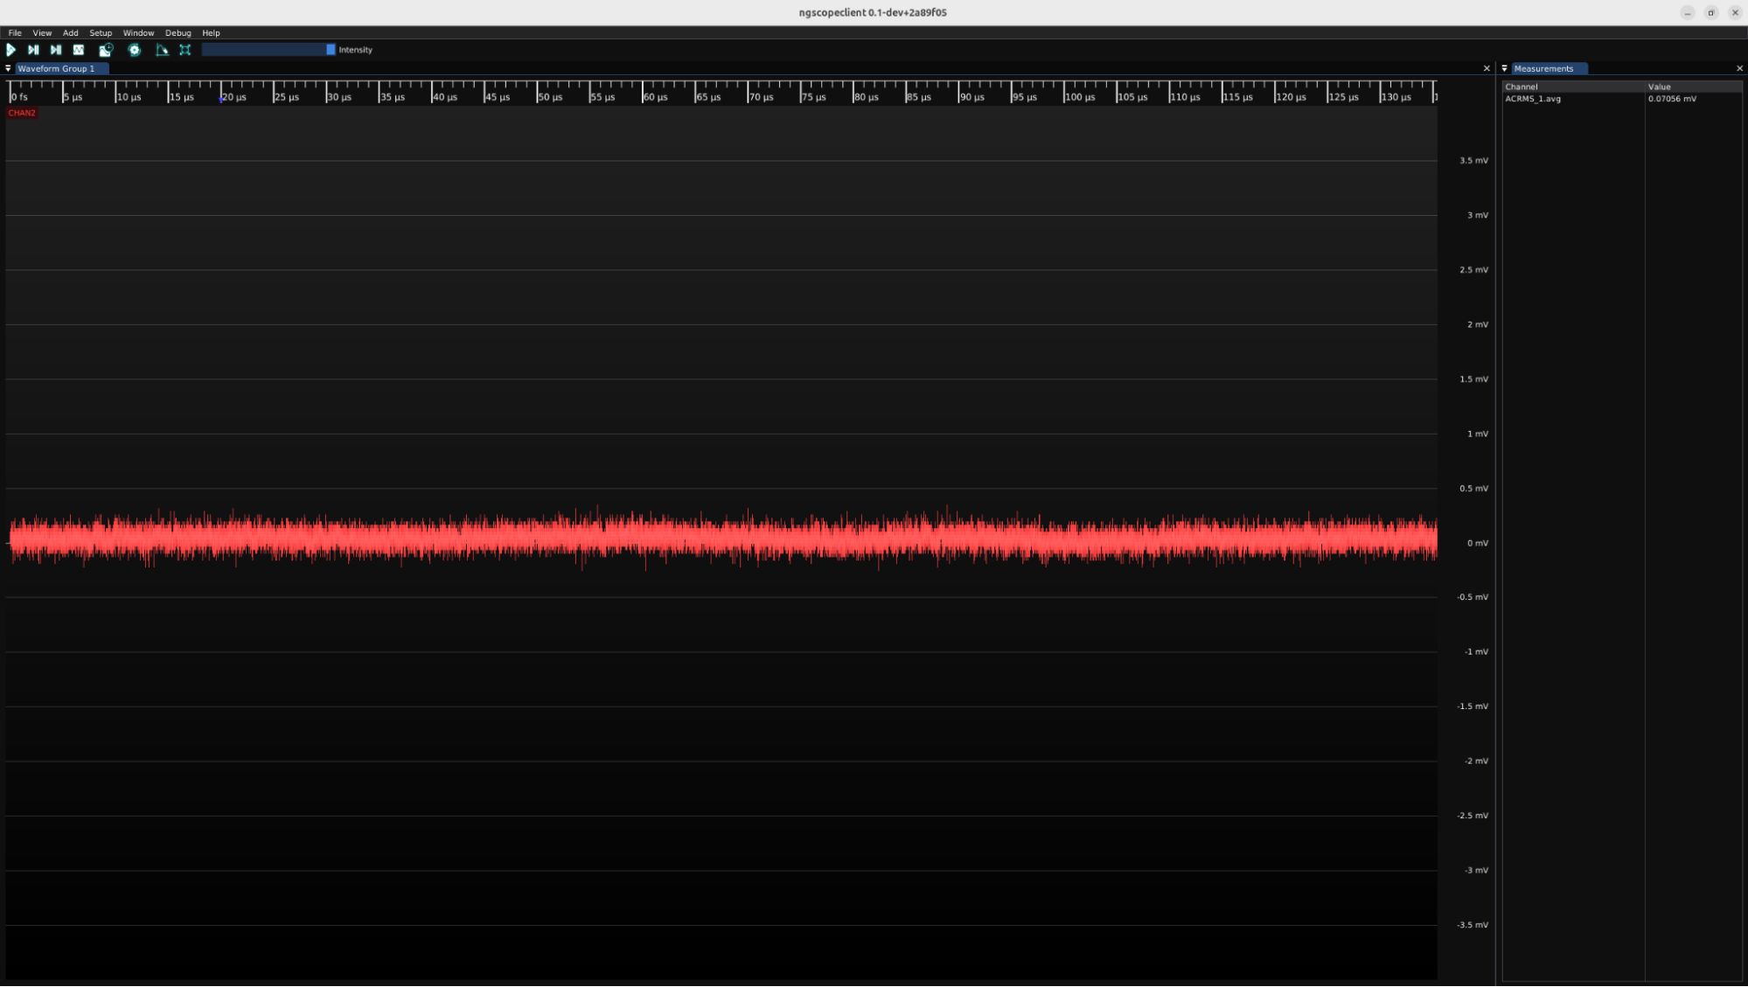Open the Add menu

tap(70, 33)
